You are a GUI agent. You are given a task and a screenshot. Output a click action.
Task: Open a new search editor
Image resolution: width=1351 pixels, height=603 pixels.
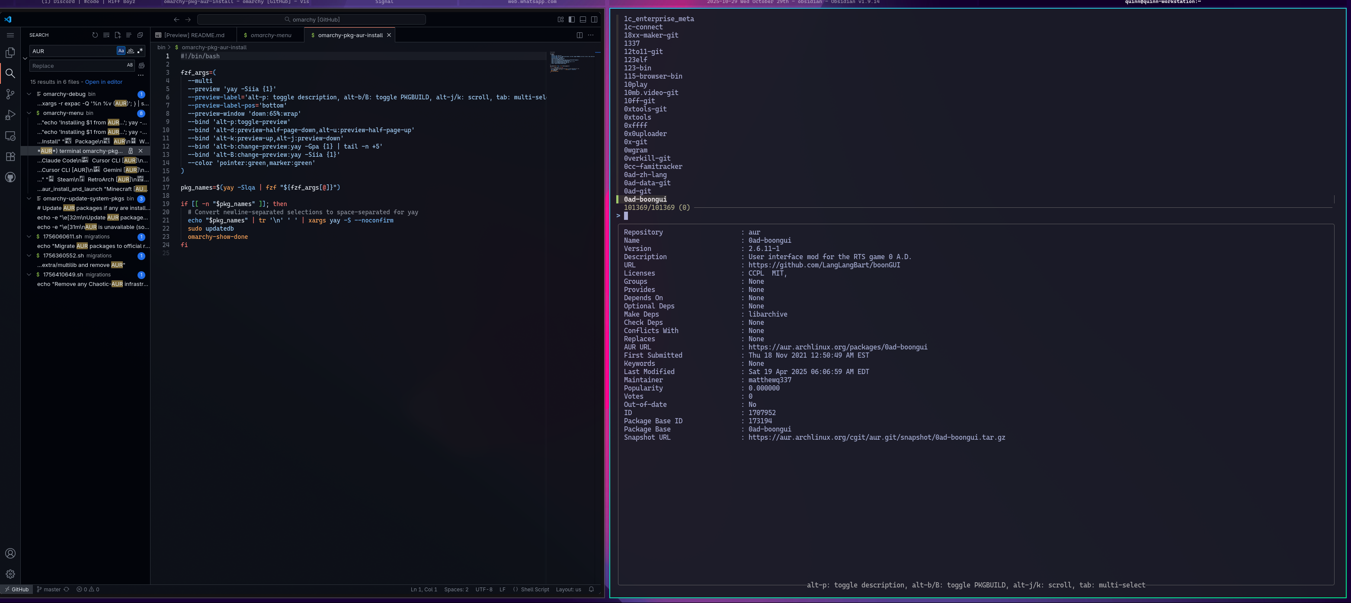(x=118, y=35)
